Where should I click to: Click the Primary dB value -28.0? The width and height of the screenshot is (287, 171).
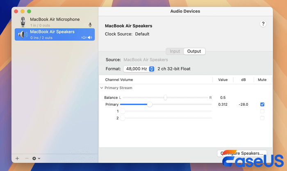point(244,104)
